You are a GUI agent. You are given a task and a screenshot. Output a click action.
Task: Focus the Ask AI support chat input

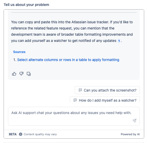click(74, 116)
